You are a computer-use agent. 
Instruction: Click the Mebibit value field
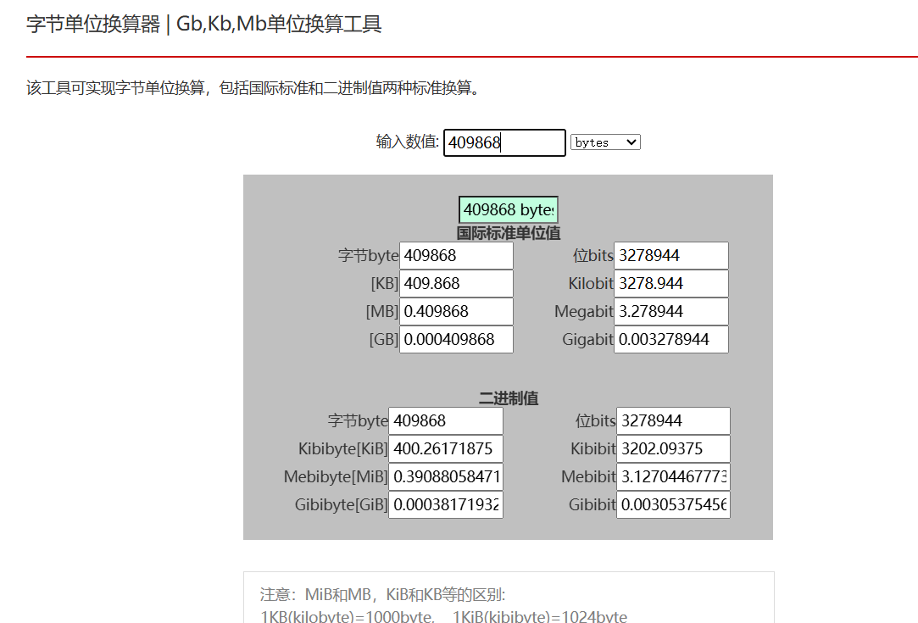point(673,476)
